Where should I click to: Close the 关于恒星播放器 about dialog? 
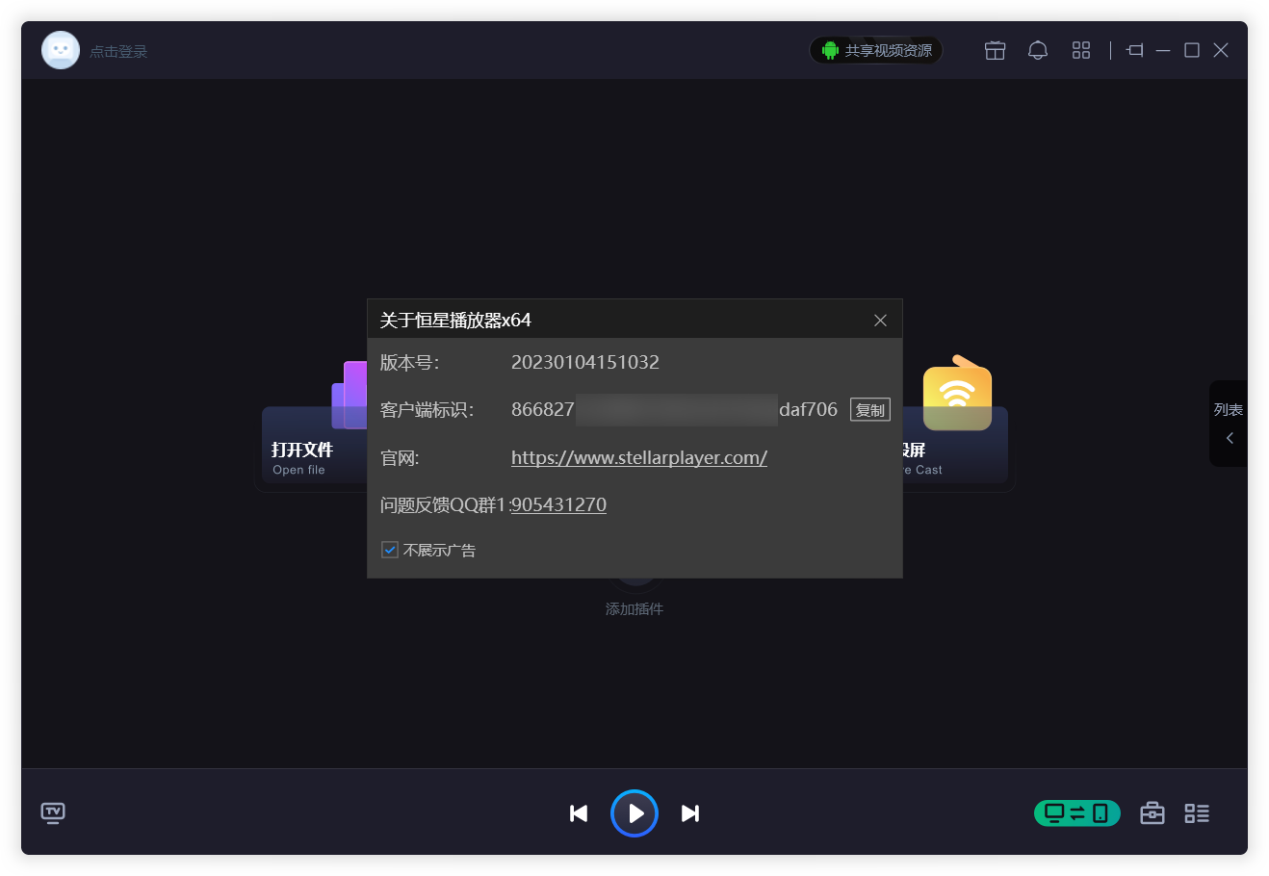tap(880, 321)
